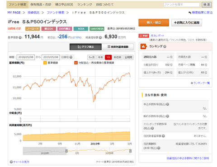217x167 pixels.
Task: Select the 1ヶ月 period button
Action: (92, 57)
